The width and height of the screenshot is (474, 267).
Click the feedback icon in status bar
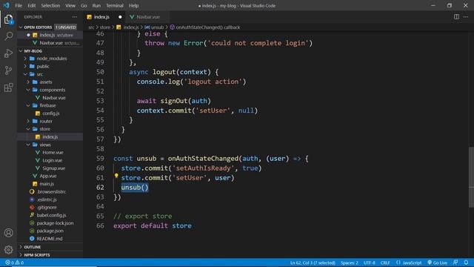pos(455,263)
